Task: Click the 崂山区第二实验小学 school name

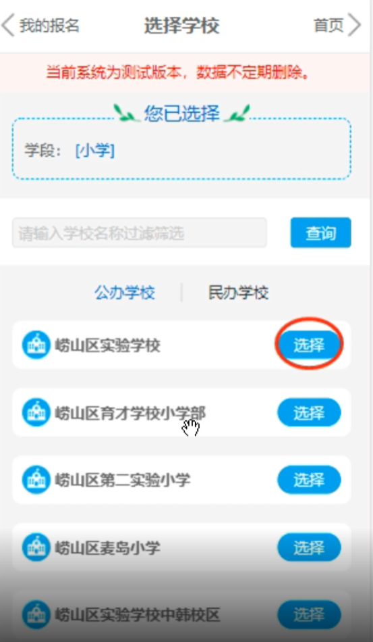Action: [123, 480]
